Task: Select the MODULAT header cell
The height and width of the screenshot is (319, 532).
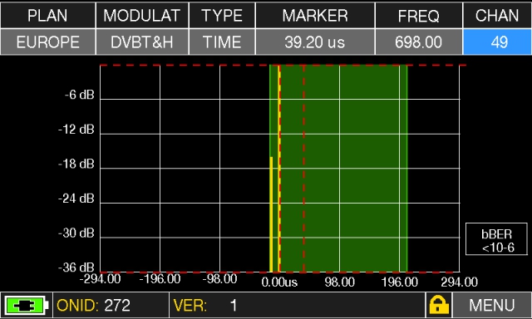Action: (x=142, y=16)
